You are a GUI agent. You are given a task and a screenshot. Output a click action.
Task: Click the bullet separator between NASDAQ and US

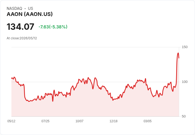pyautogui.click(x=25, y=9)
